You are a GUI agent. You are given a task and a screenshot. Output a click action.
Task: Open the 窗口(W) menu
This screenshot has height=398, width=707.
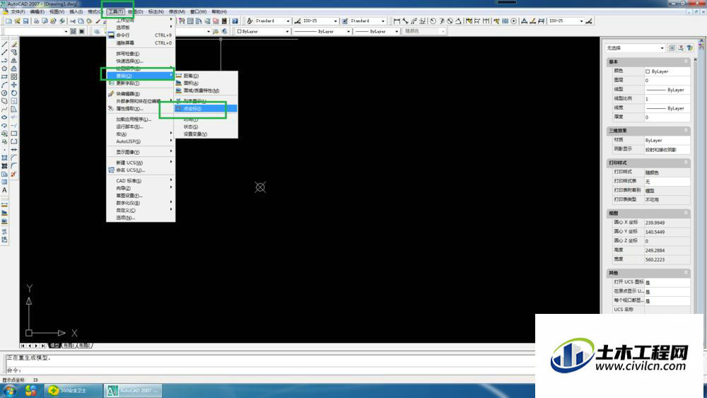[x=198, y=12]
